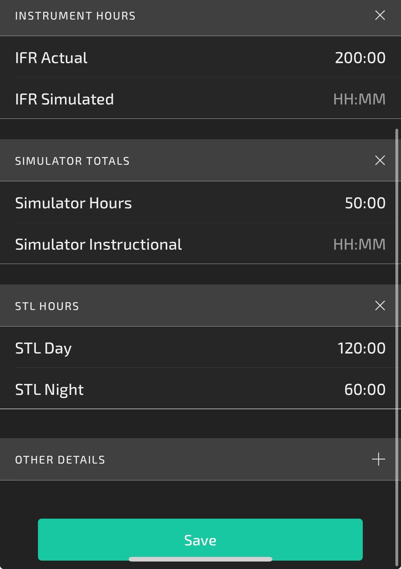Tap the home indicator bar at the bottom
Viewport: 401px width, 569px height.
coord(200,559)
